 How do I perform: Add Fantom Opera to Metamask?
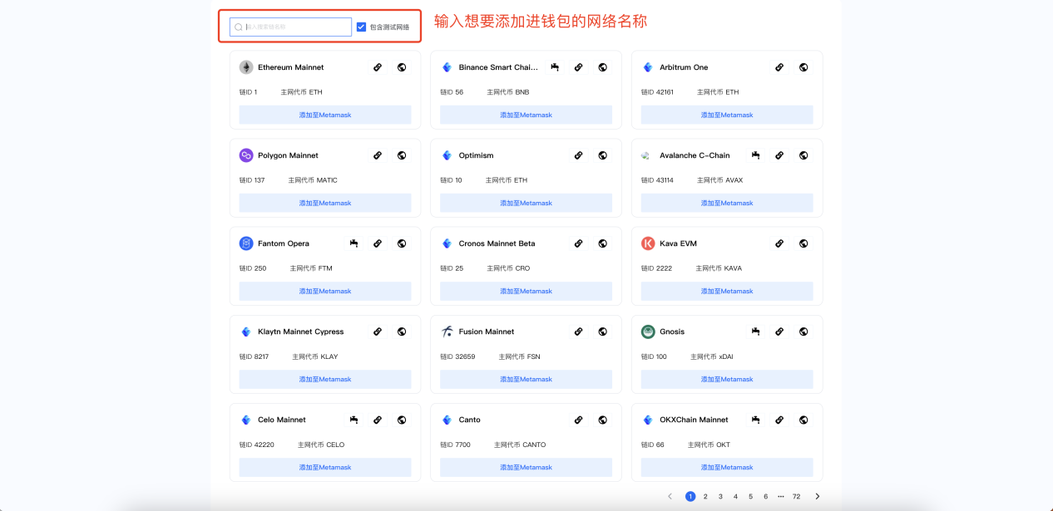click(x=325, y=291)
